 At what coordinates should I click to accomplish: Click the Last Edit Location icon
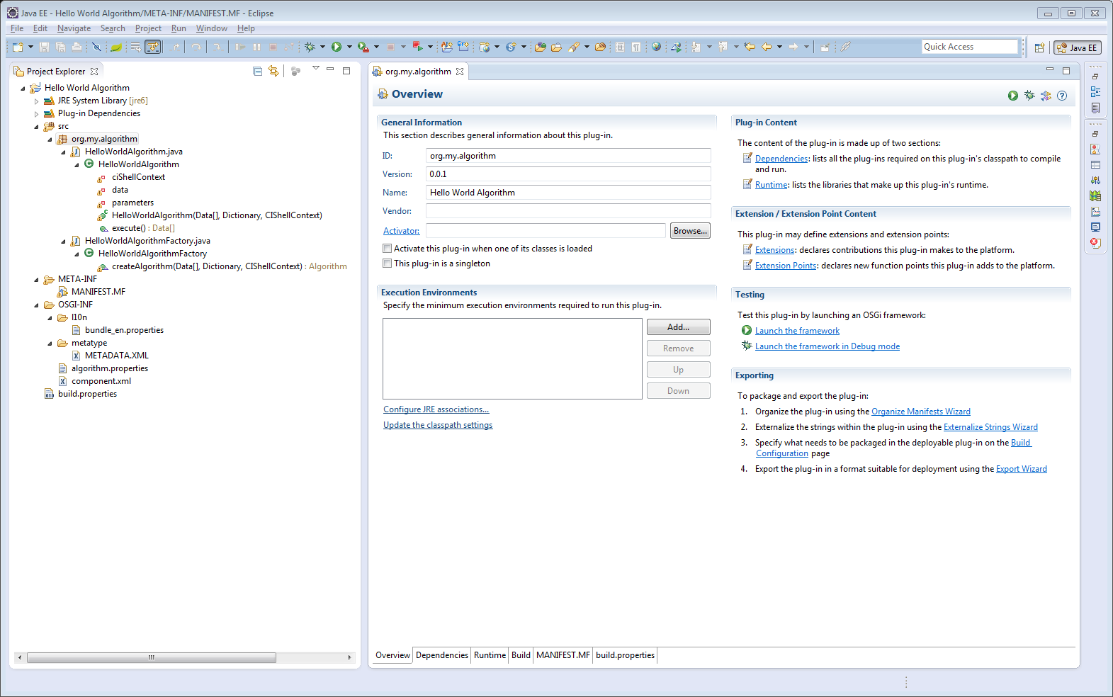pyautogui.click(x=750, y=47)
